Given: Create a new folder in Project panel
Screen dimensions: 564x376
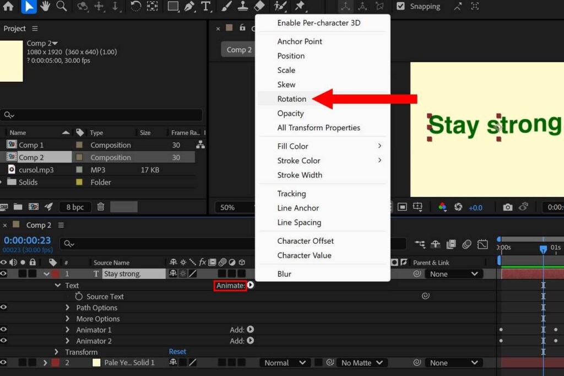Looking at the screenshot, I should click(18, 207).
